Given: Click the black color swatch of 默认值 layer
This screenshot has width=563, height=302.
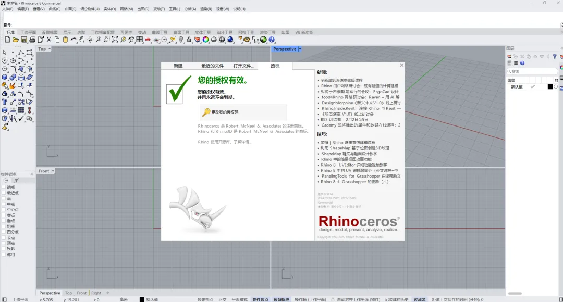Looking at the screenshot, I should click(550, 87).
